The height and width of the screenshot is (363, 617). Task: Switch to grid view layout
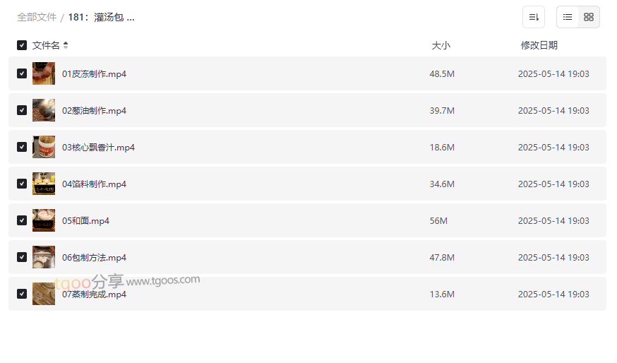click(x=589, y=17)
